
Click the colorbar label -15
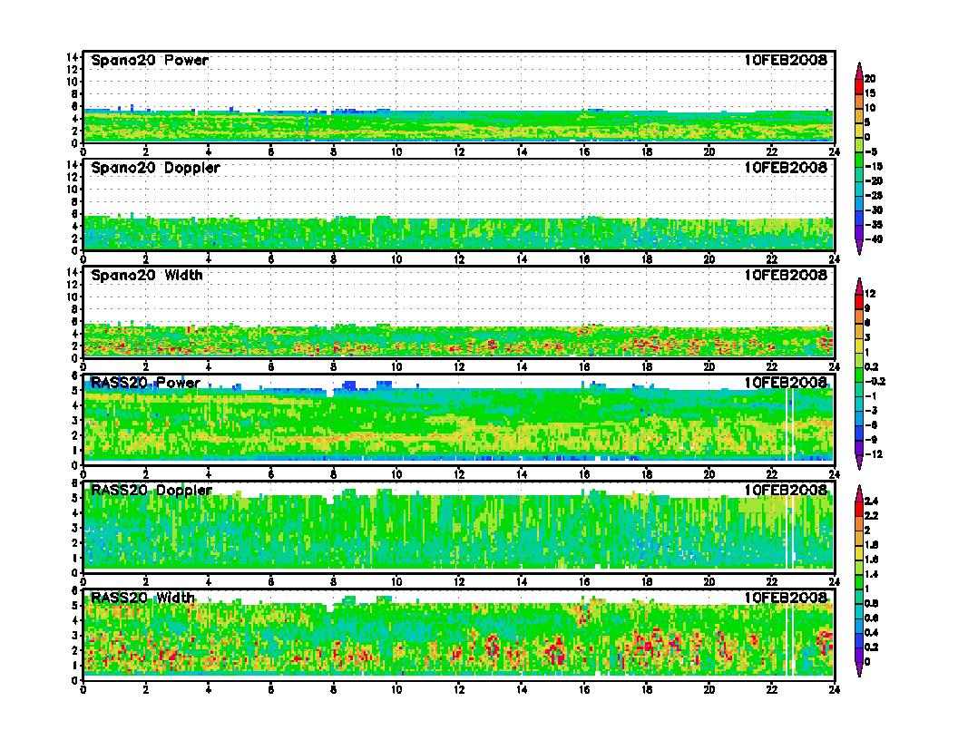(874, 167)
